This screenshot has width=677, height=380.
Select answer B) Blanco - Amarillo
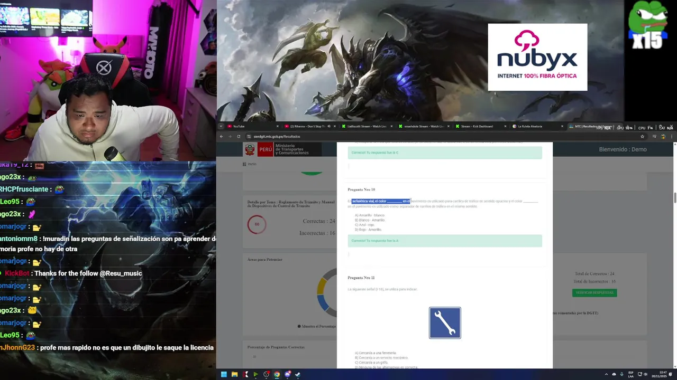pos(370,220)
